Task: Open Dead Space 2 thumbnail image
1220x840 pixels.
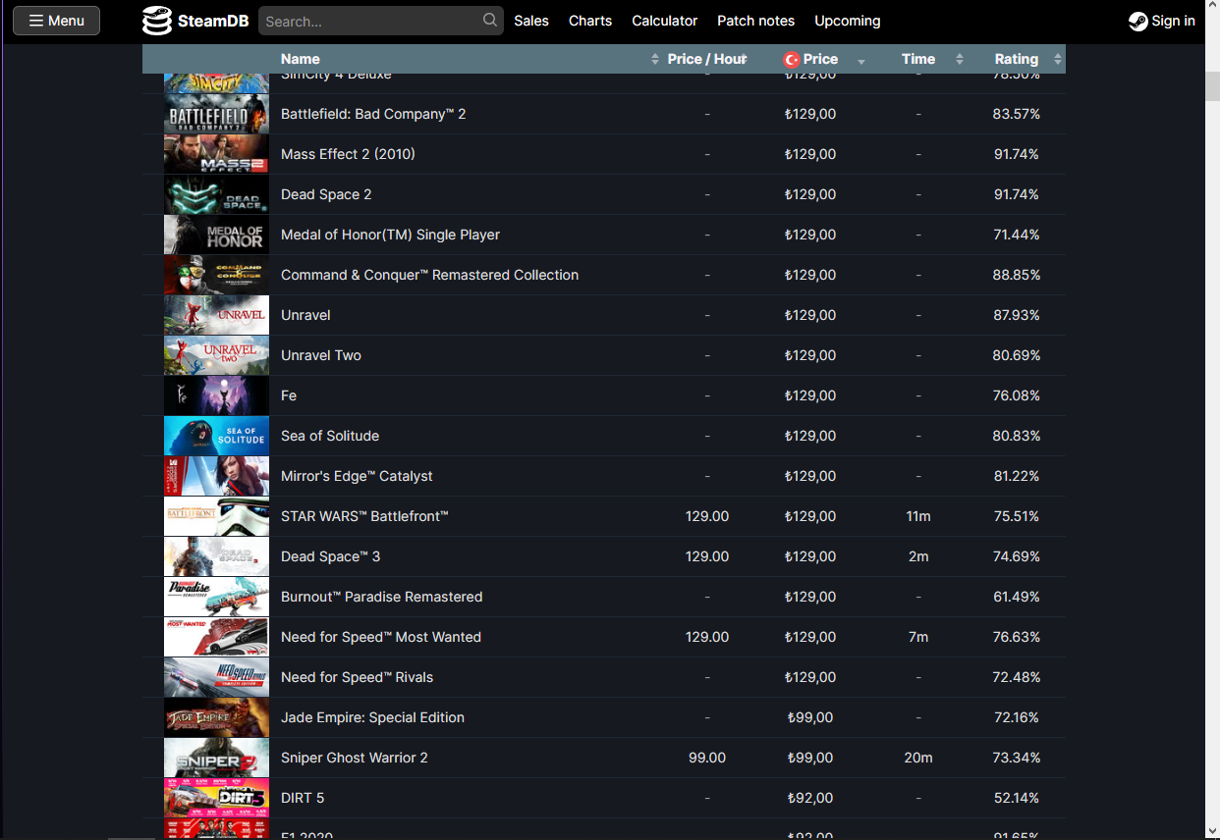Action: point(216,194)
